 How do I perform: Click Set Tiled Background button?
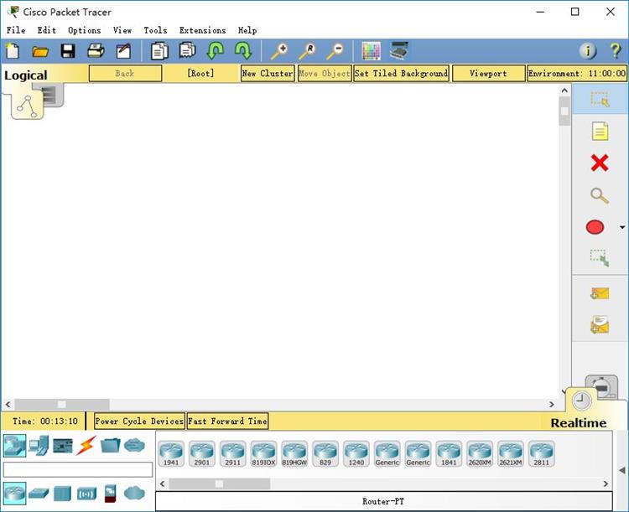coord(401,74)
